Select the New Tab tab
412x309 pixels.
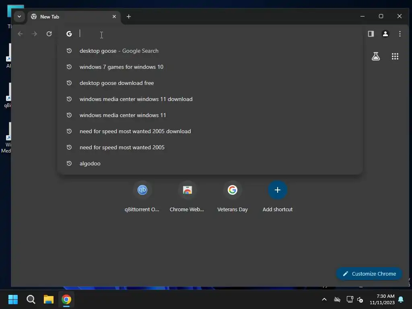click(x=74, y=17)
